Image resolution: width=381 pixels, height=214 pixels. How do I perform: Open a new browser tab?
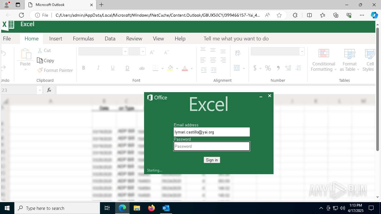point(102,5)
